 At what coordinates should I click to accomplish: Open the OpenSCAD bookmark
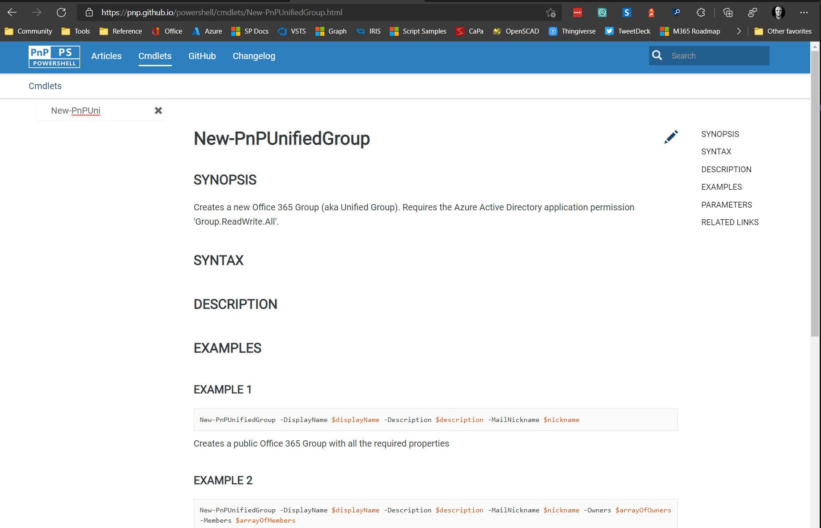[515, 31]
